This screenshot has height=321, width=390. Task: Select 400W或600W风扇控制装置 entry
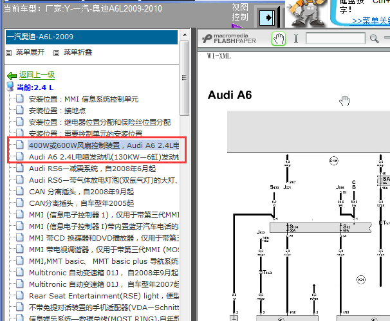point(104,145)
